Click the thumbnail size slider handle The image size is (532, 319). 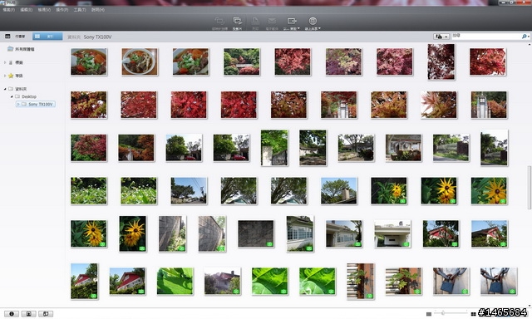[x=443, y=312]
